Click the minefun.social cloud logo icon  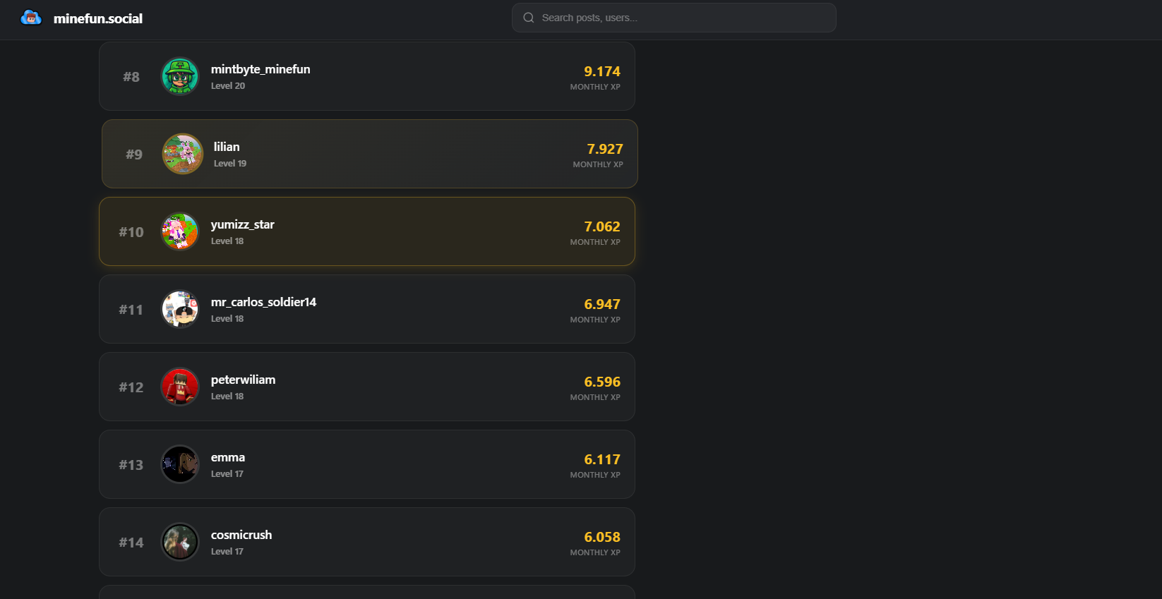[x=31, y=18]
